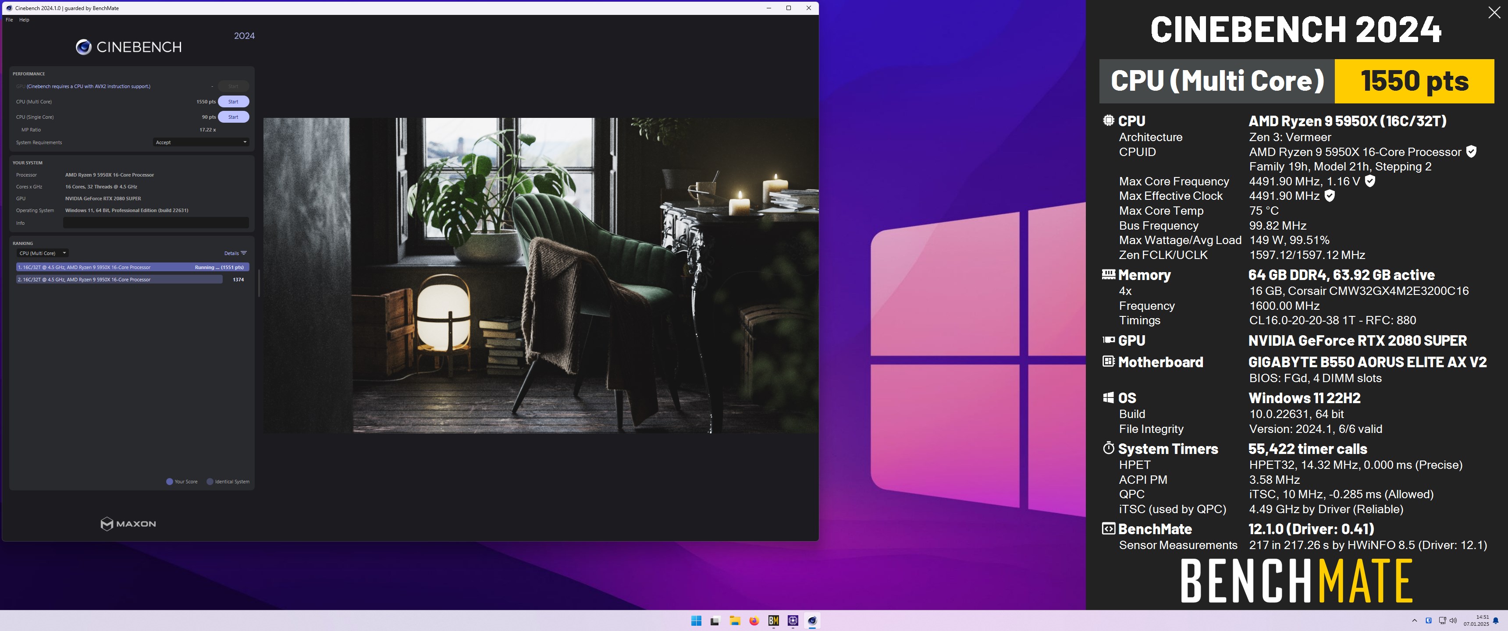Click the Details filter link in Ranking
1508x631 pixels.
(x=235, y=253)
